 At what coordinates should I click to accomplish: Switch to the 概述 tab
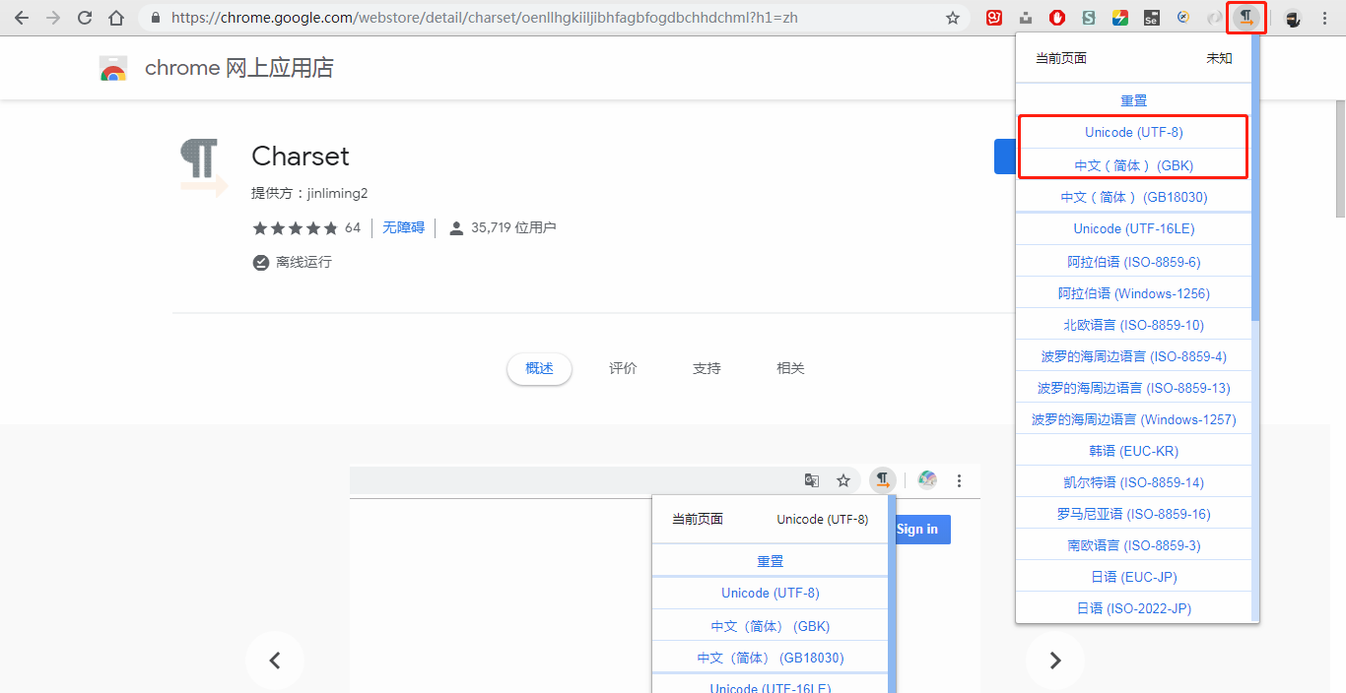539,368
